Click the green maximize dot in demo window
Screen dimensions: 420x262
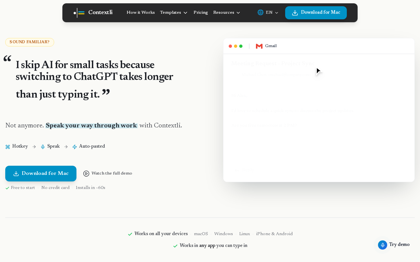(x=241, y=46)
